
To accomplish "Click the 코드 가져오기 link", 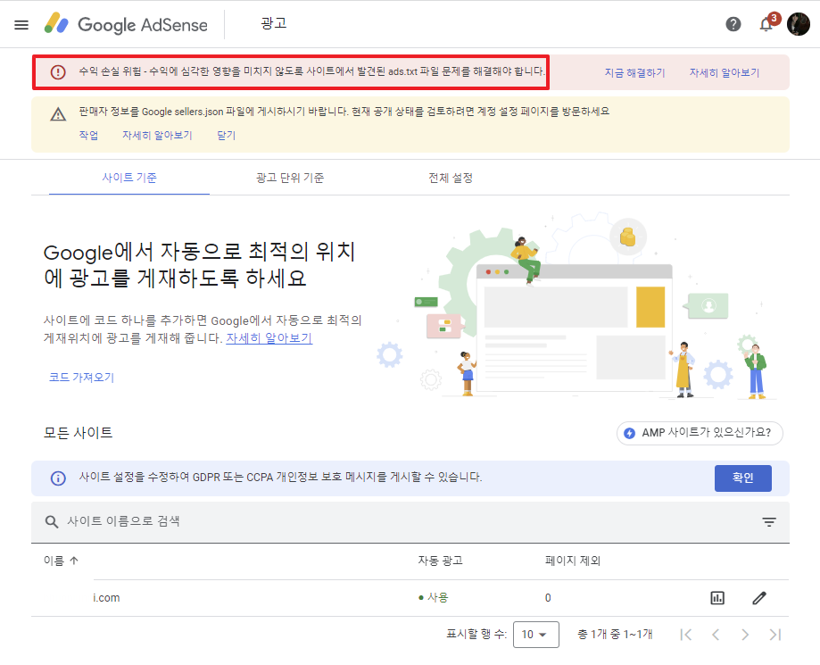I will point(81,378).
